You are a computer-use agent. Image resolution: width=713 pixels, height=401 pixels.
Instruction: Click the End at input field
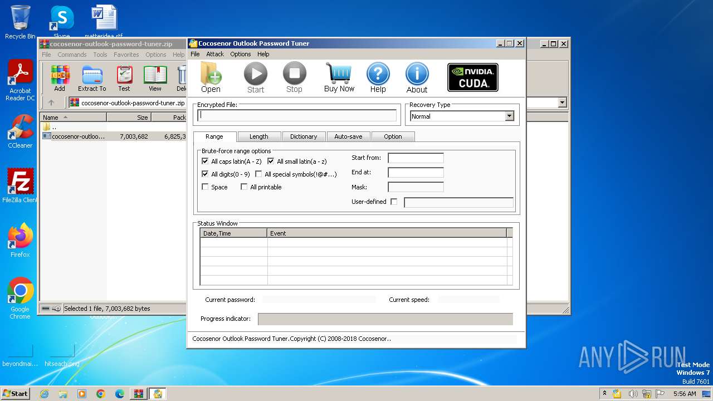tap(416, 173)
